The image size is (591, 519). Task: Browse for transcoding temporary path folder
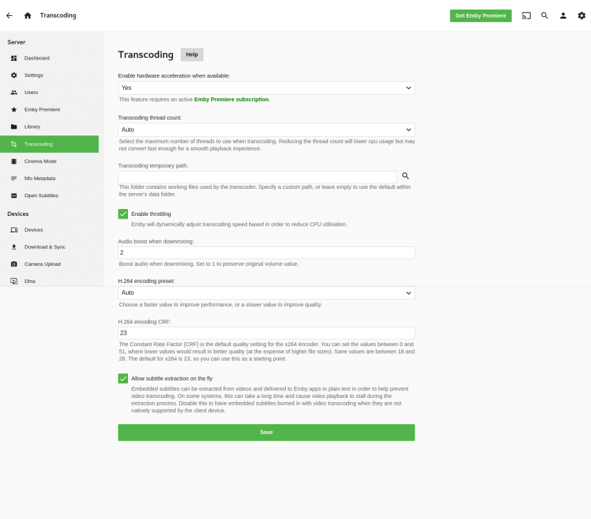point(406,176)
